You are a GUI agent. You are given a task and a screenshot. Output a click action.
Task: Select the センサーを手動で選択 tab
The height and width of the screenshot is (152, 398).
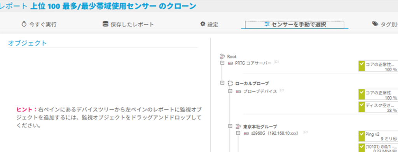(x=295, y=25)
